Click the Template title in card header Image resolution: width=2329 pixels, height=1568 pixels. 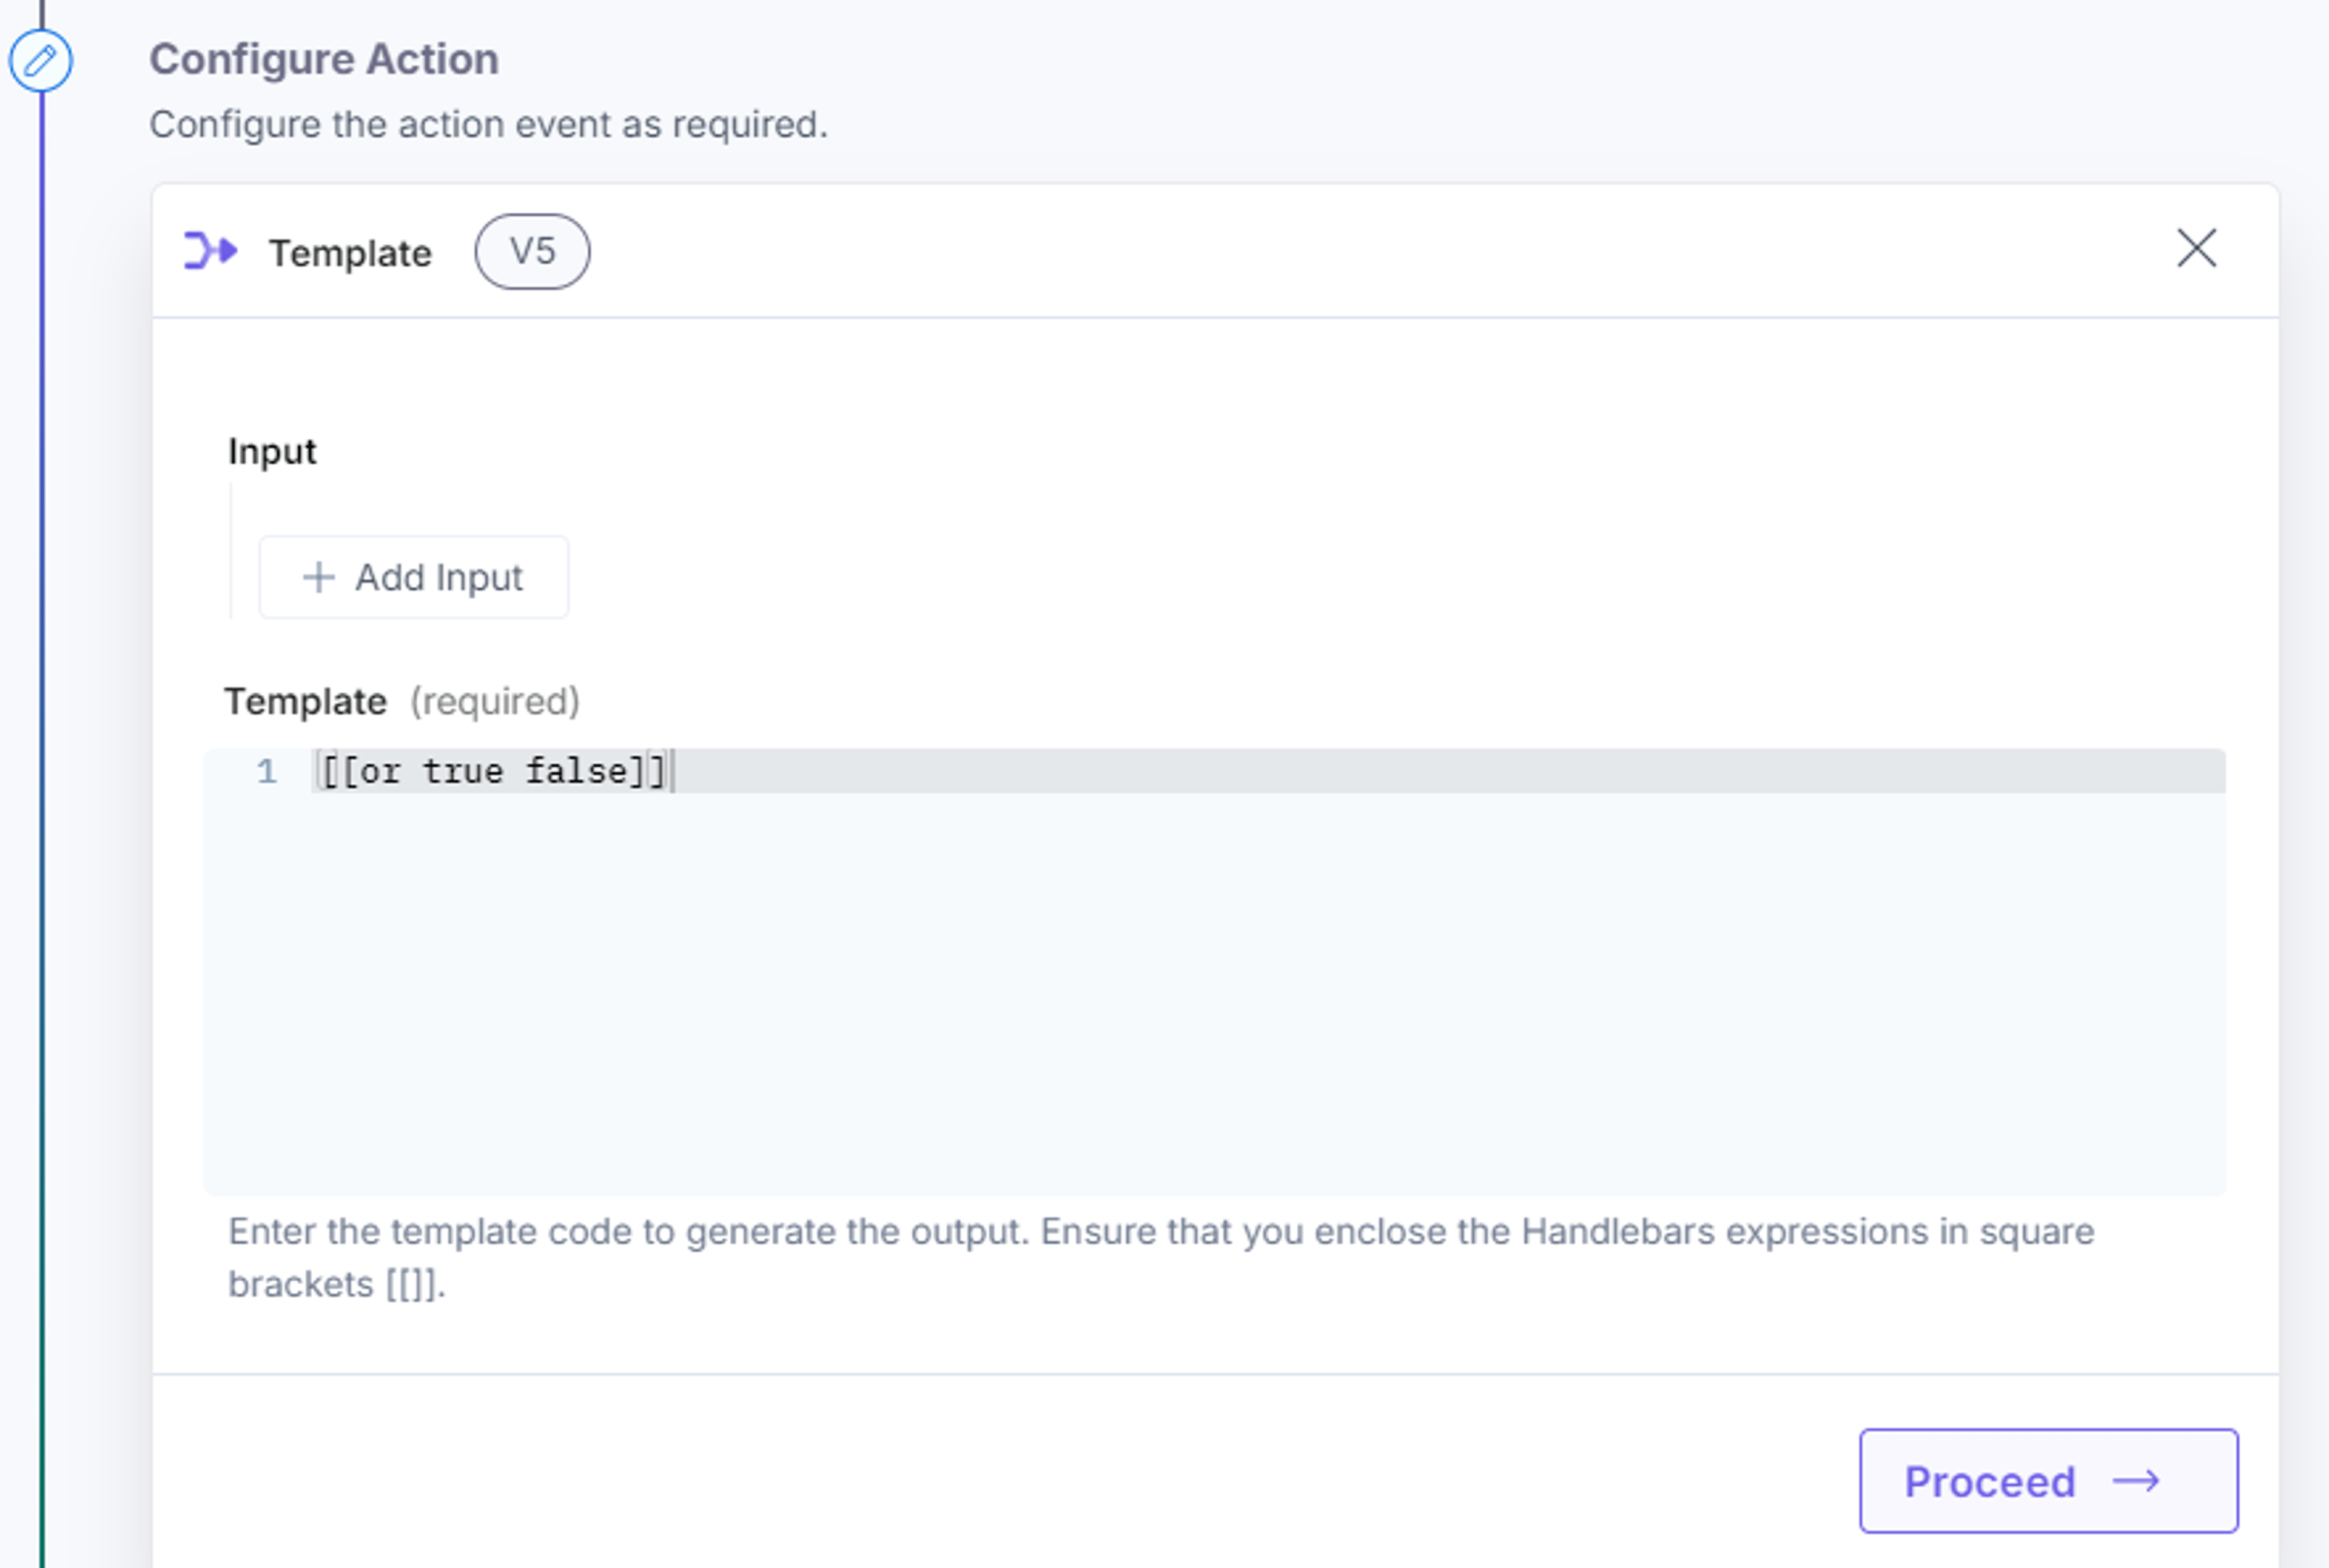(x=350, y=253)
